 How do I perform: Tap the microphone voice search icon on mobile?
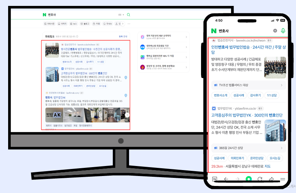click(x=283, y=31)
